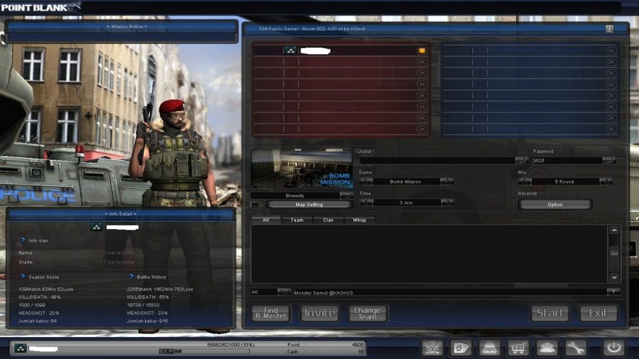Click the '5 Round' win value

point(565,181)
